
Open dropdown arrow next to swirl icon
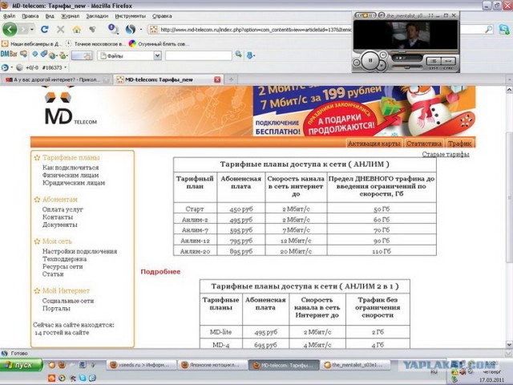141,30
